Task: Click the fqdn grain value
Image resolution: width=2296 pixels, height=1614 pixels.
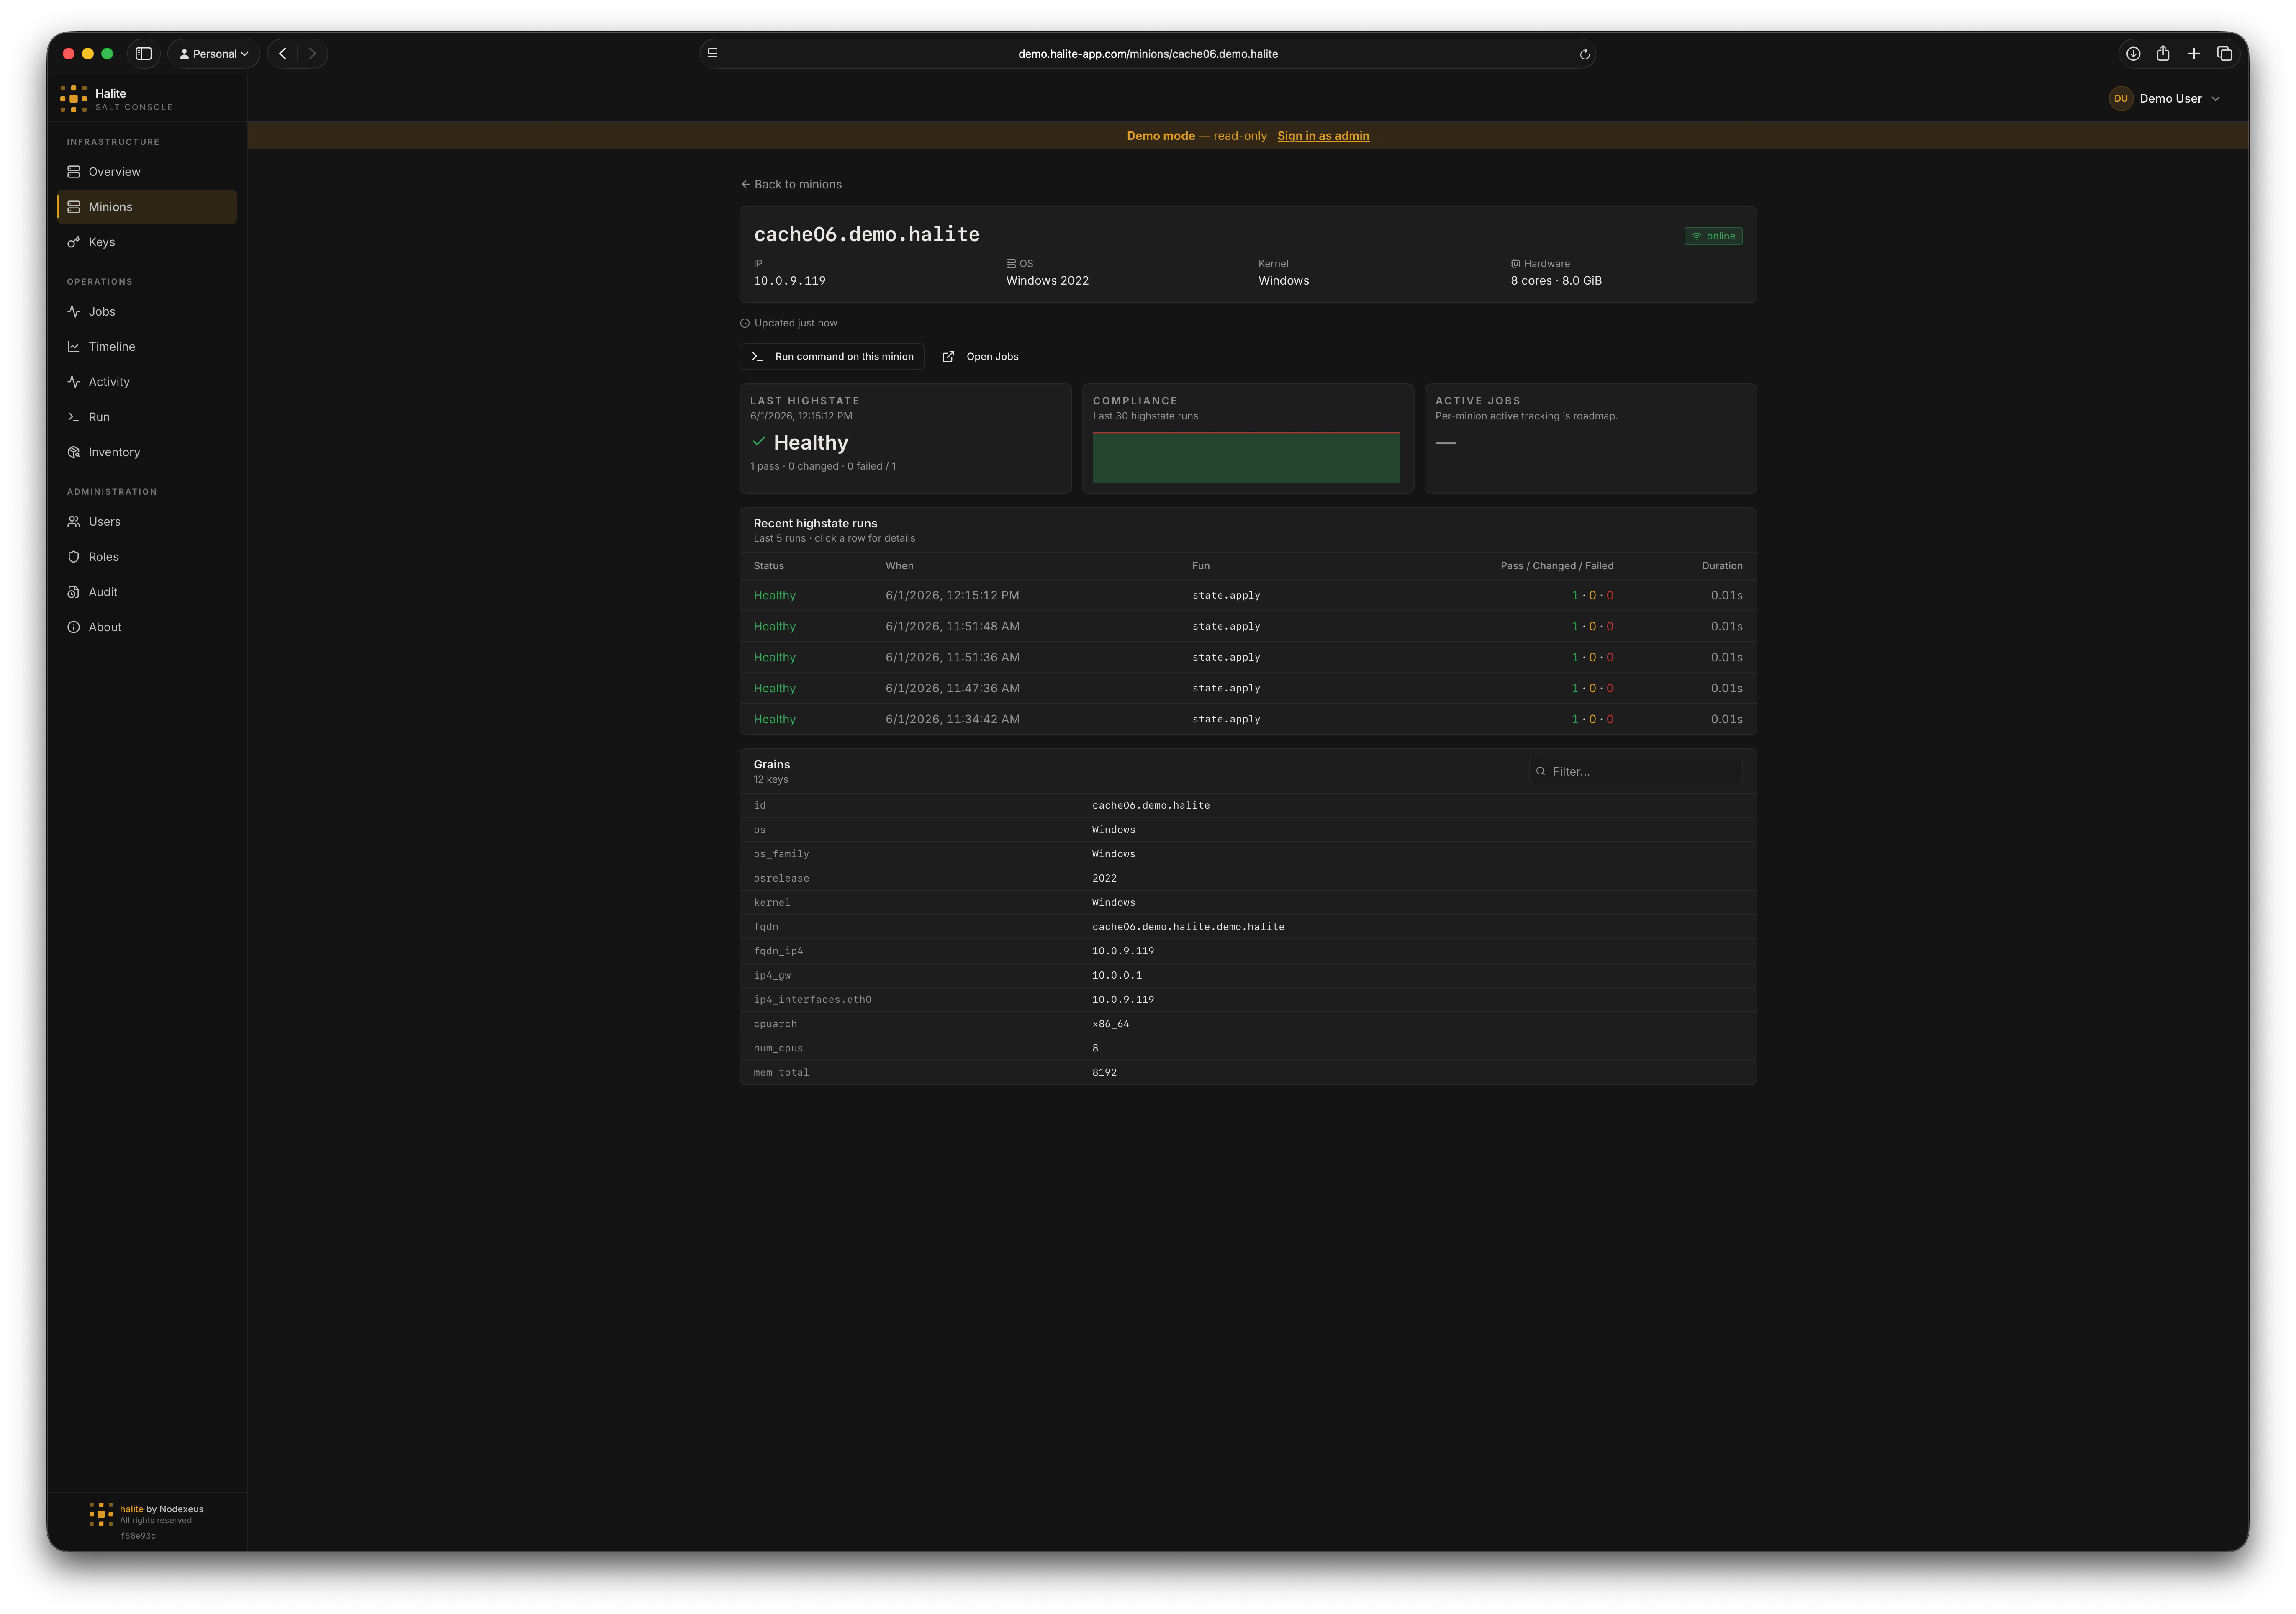Action: pos(1188,927)
